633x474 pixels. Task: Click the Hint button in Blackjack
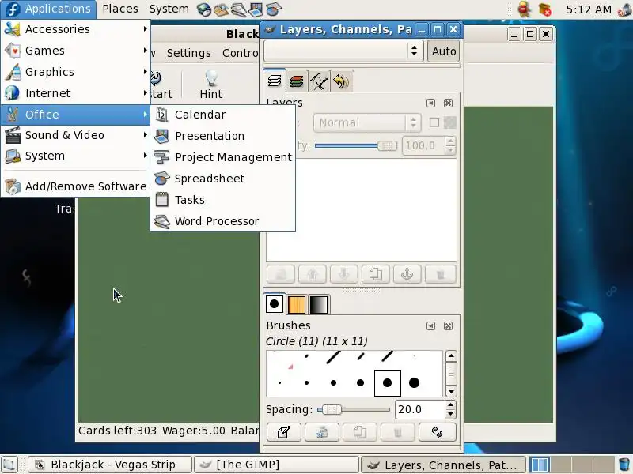[x=210, y=85]
